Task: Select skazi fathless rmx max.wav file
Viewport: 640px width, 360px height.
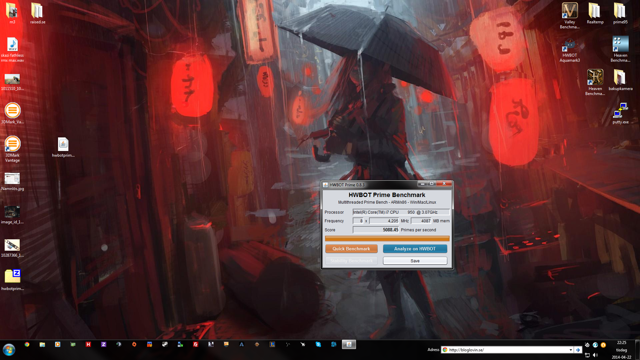Action: (12, 49)
